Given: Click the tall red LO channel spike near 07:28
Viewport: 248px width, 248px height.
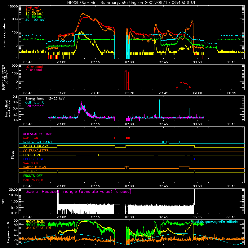Looking at the screenshot, I should [x=126, y=80].
